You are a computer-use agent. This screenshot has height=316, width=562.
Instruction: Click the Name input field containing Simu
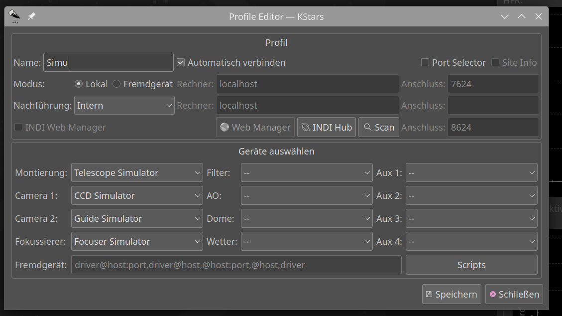pos(108,62)
